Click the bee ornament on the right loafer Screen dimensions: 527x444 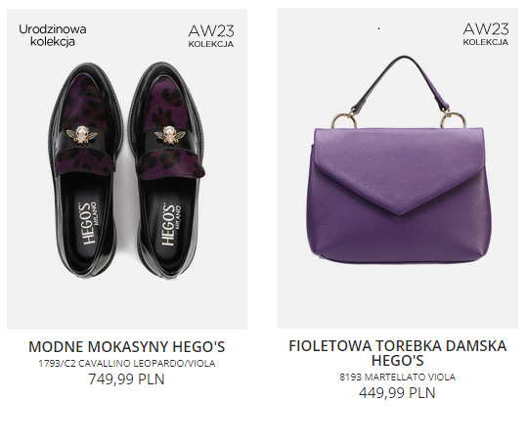click(x=170, y=135)
